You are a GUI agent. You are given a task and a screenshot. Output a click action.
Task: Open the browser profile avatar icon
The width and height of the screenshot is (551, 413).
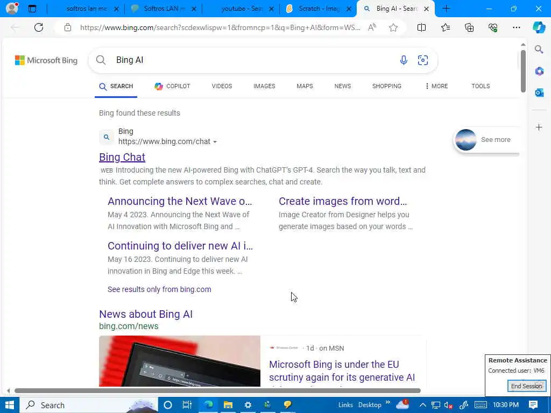(12, 8)
